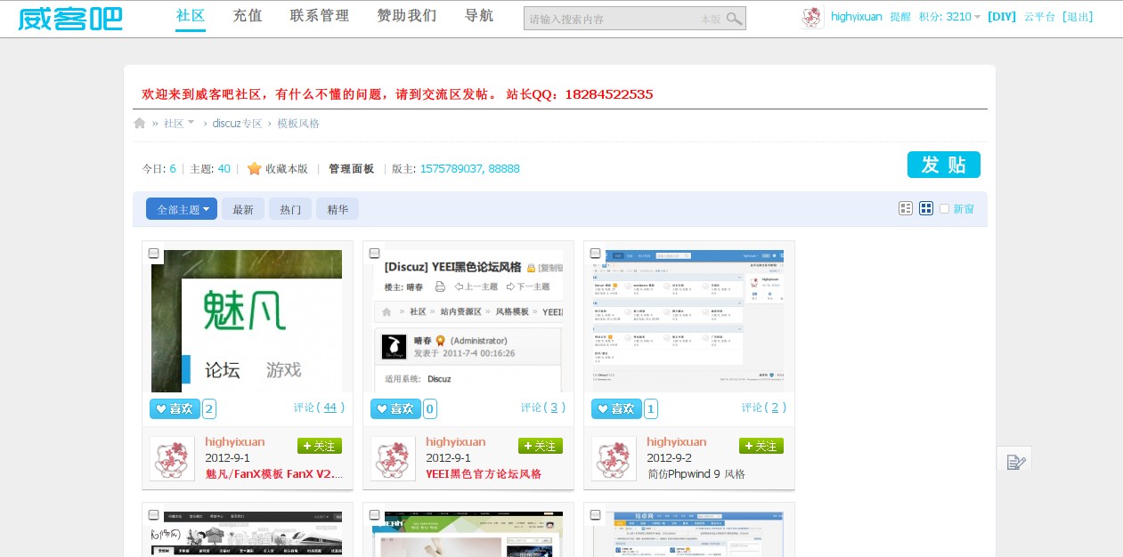Screen dimensions: 1123x557
Task: Click the 退出 logout link
Action: (x=1078, y=17)
